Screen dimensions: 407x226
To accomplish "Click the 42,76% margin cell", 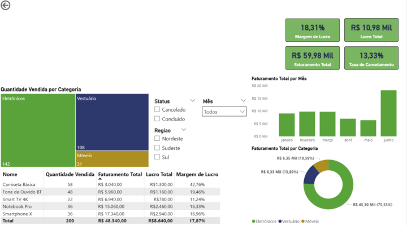I will point(197,185).
